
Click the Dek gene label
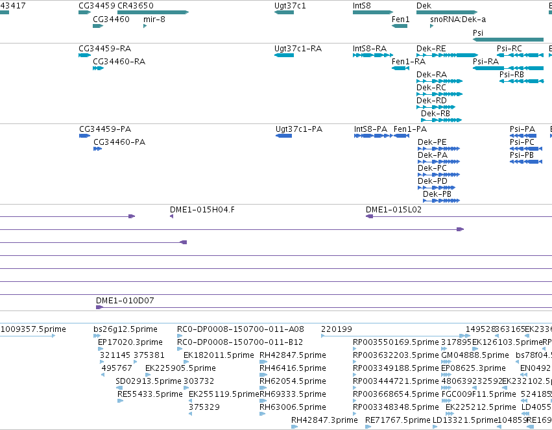[424, 6]
